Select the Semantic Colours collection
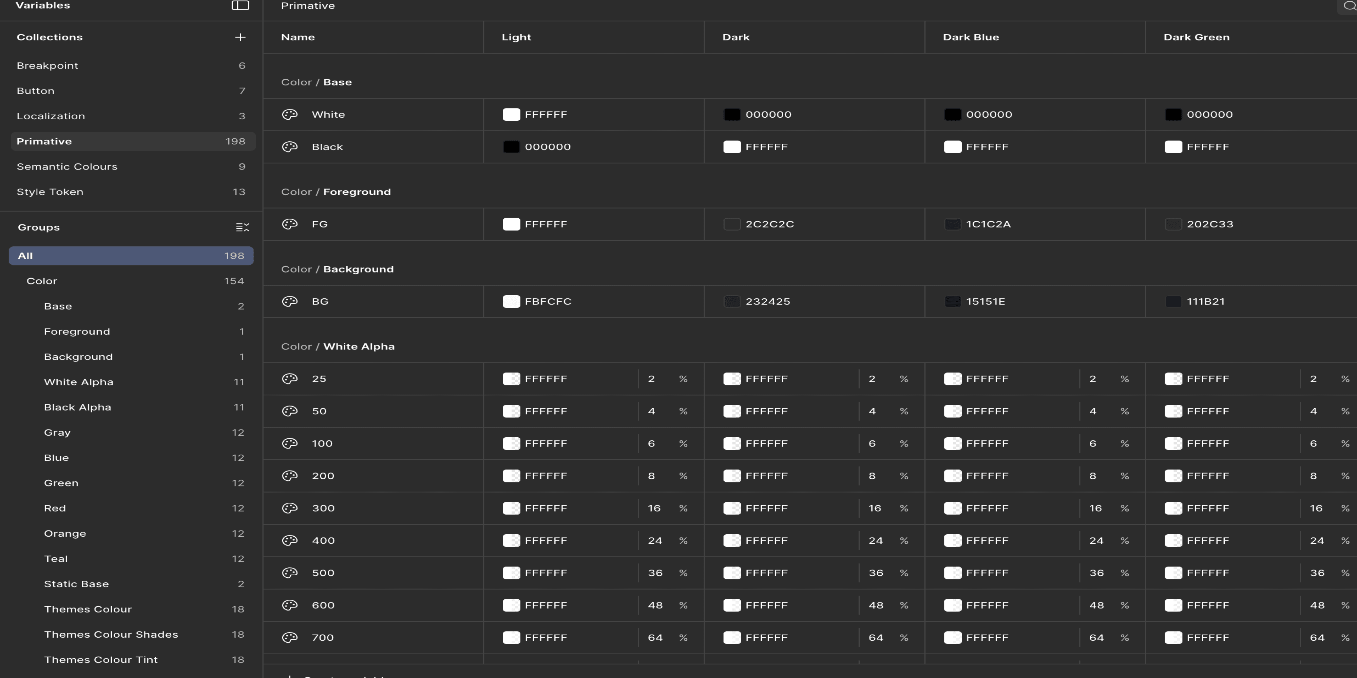This screenshot has width=1357, height=678. 67,167
